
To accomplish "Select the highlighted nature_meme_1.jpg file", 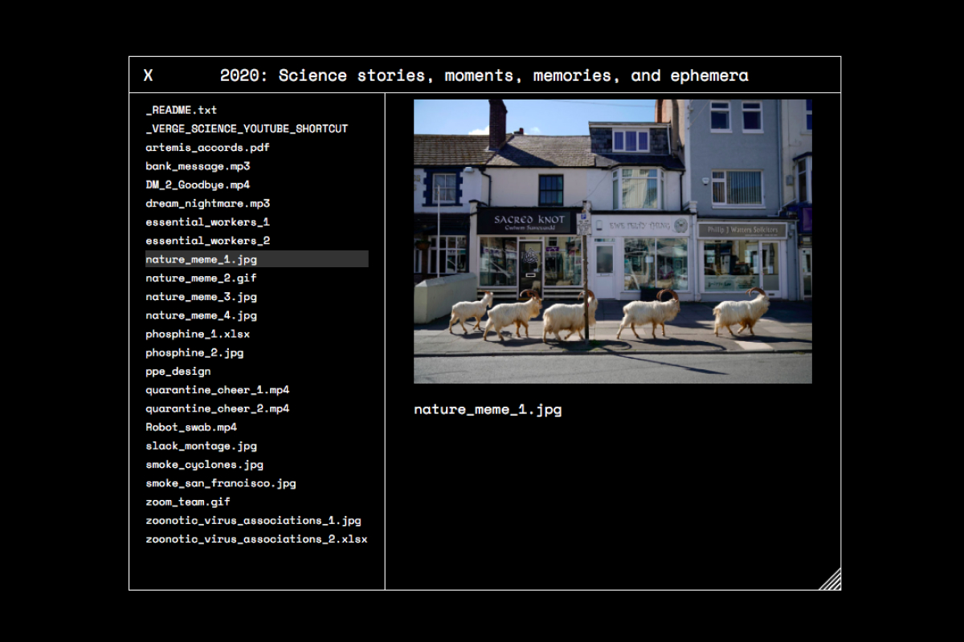I will pyautogui.click(x=202, y=259).
